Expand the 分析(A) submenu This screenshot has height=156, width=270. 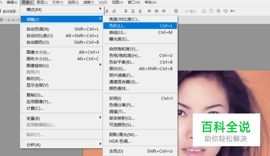coord(62,145)
